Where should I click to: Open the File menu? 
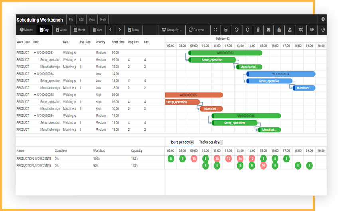click(x=71, y=20)
